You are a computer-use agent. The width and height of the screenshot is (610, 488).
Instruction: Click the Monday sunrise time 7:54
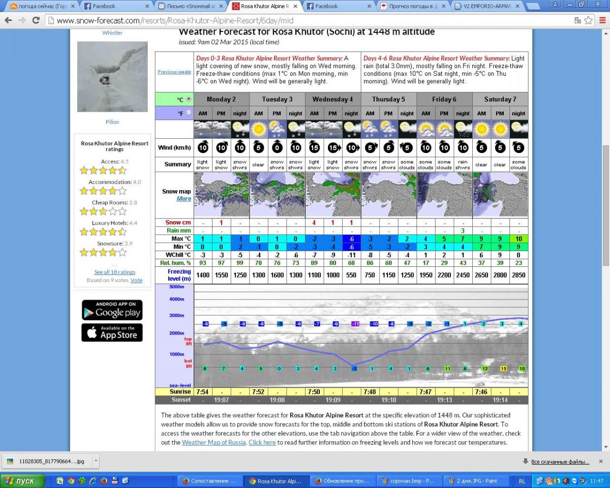(x=202, y=392)
